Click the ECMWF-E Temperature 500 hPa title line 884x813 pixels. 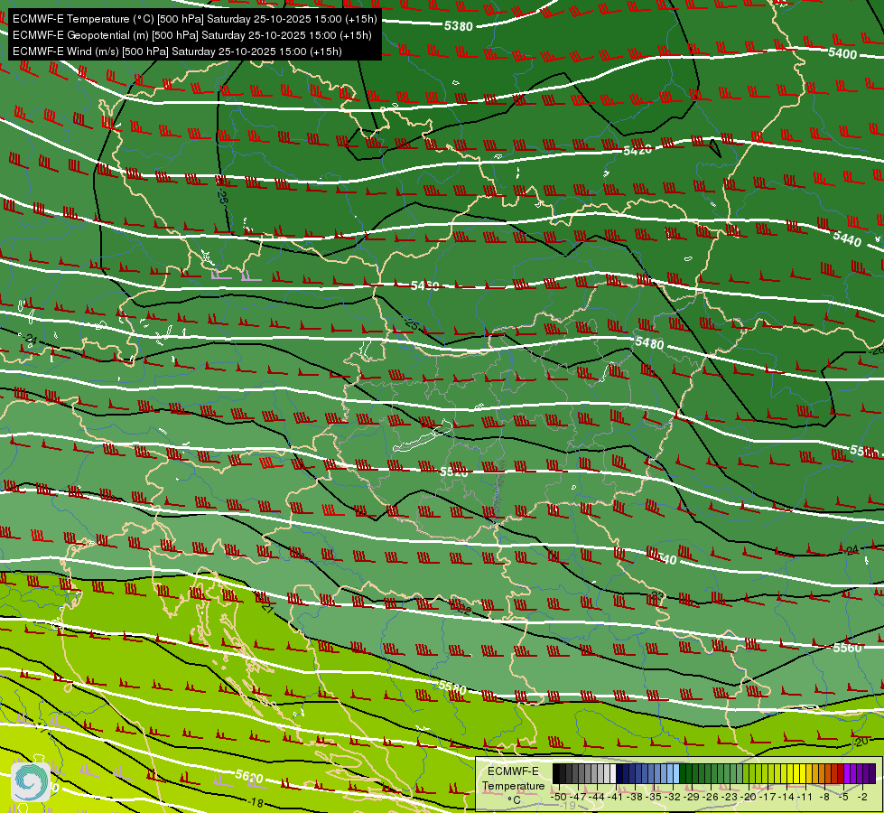(x=194, y=19)
